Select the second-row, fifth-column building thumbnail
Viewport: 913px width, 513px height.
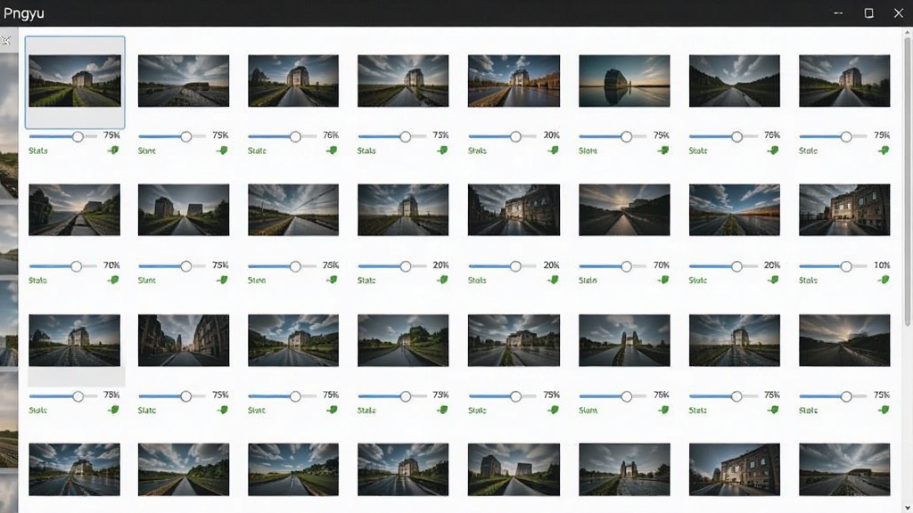[514, 210]
